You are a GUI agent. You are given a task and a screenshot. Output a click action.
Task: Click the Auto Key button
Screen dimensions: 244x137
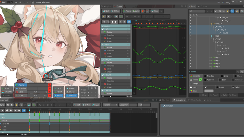72,95
